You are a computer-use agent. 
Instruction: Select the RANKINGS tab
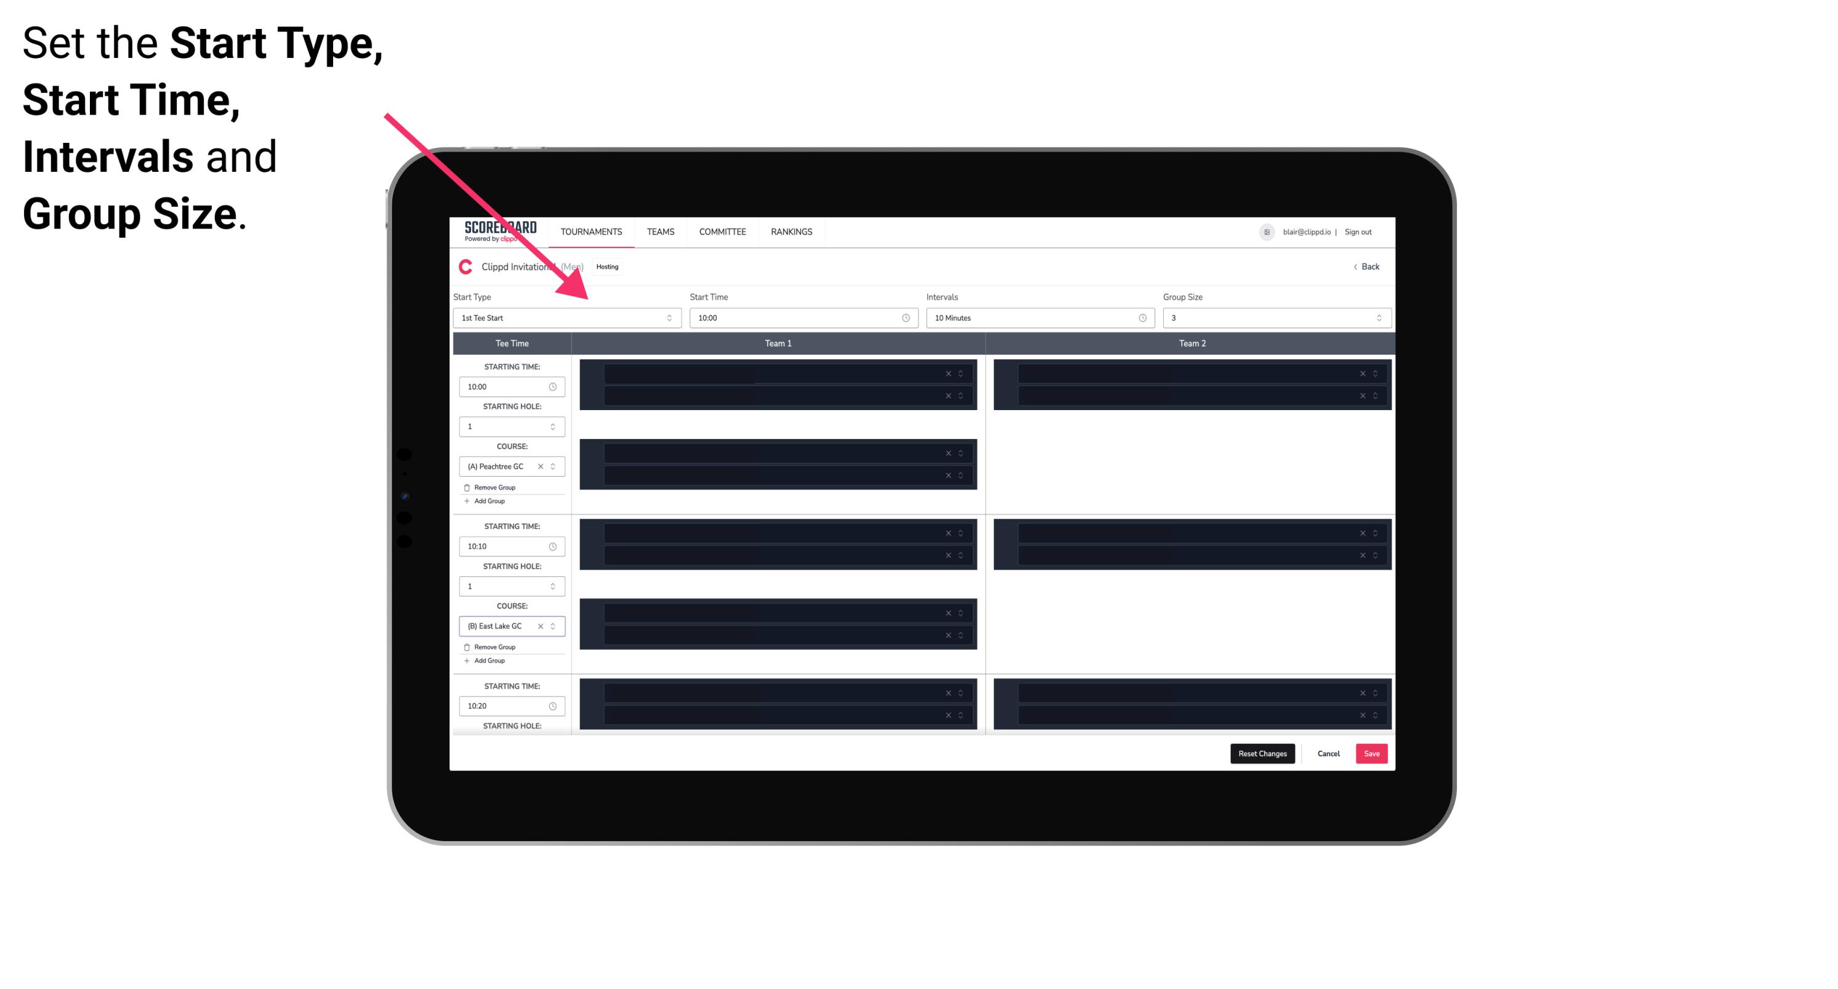point(791,232)
